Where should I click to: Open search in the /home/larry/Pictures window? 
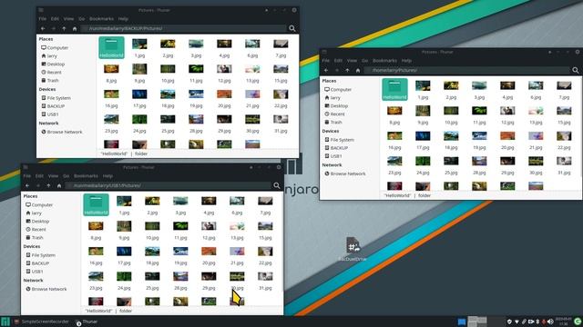pos(576,71)
